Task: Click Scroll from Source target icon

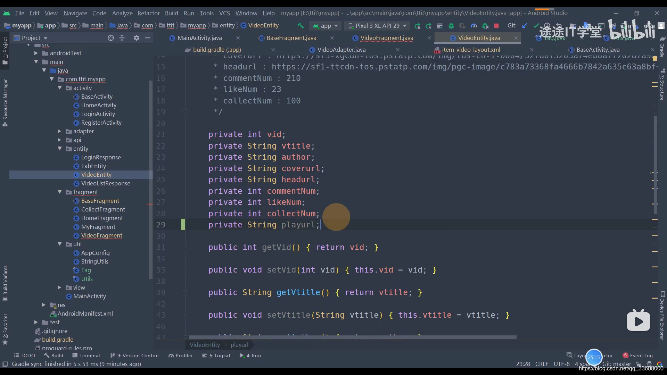Action: coord(111,38)
